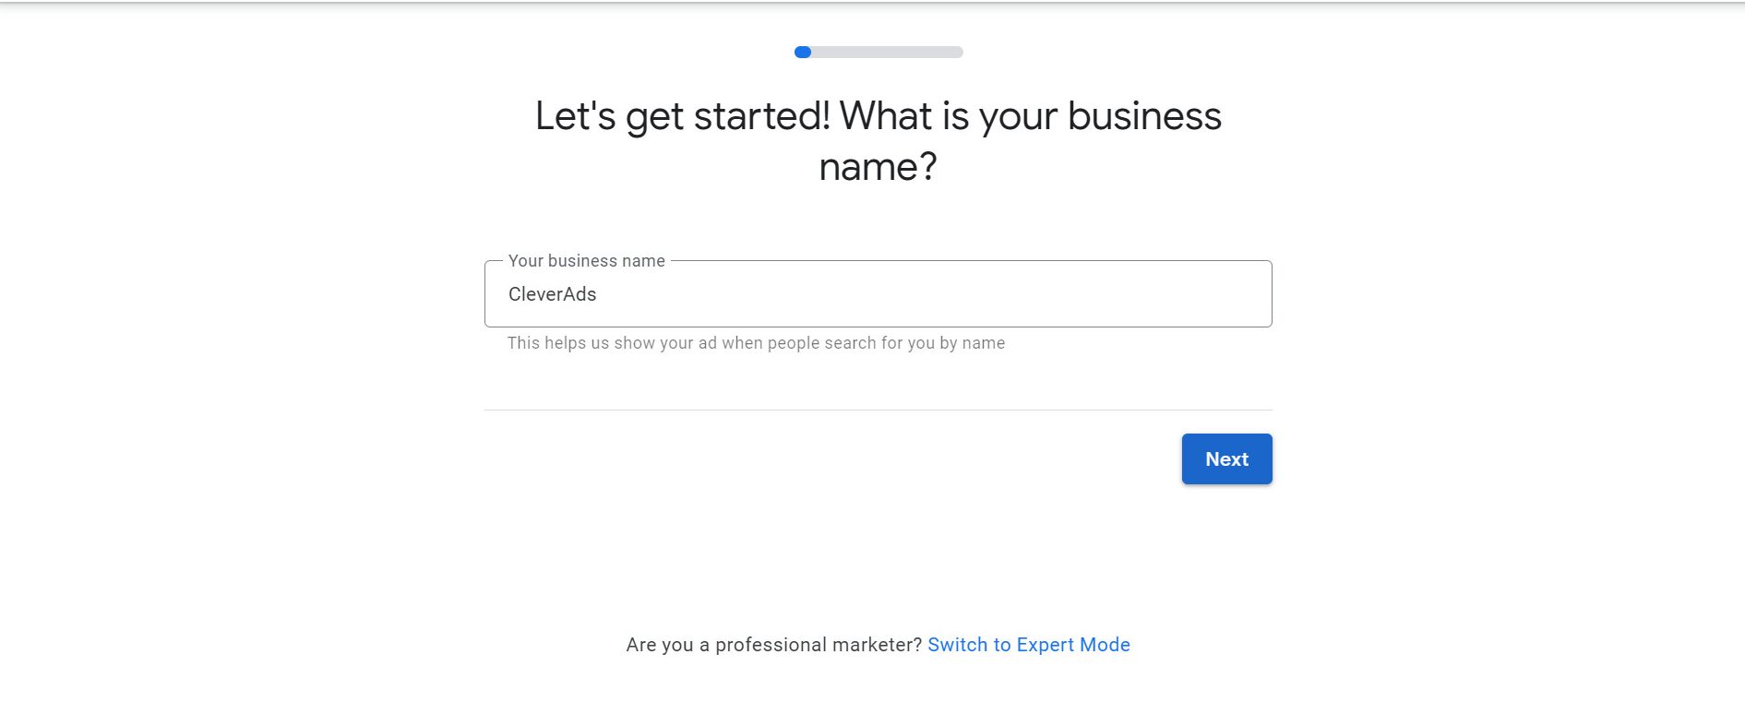
Task: Click the gray unfilled portion of the progress bar
Action: click(886, 53)
